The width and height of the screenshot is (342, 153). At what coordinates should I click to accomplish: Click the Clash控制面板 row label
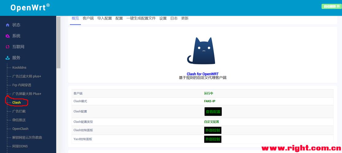83,130
